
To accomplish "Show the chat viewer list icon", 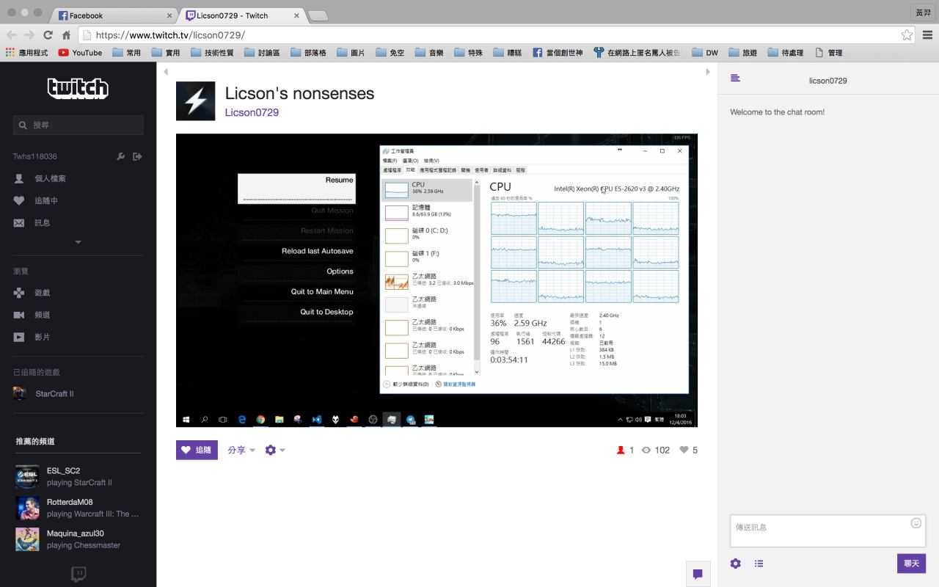I will point(759,564).
